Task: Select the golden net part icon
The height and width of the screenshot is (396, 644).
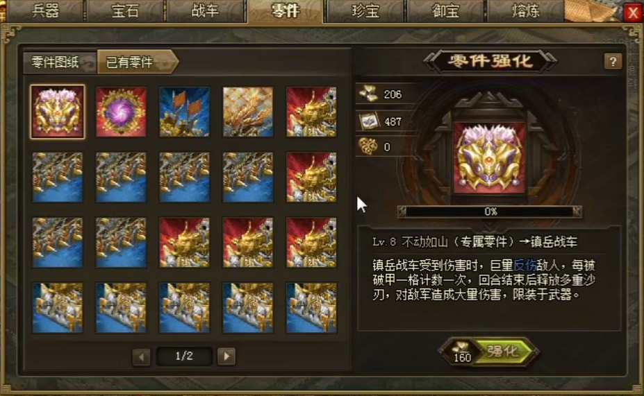Action: 247,112
